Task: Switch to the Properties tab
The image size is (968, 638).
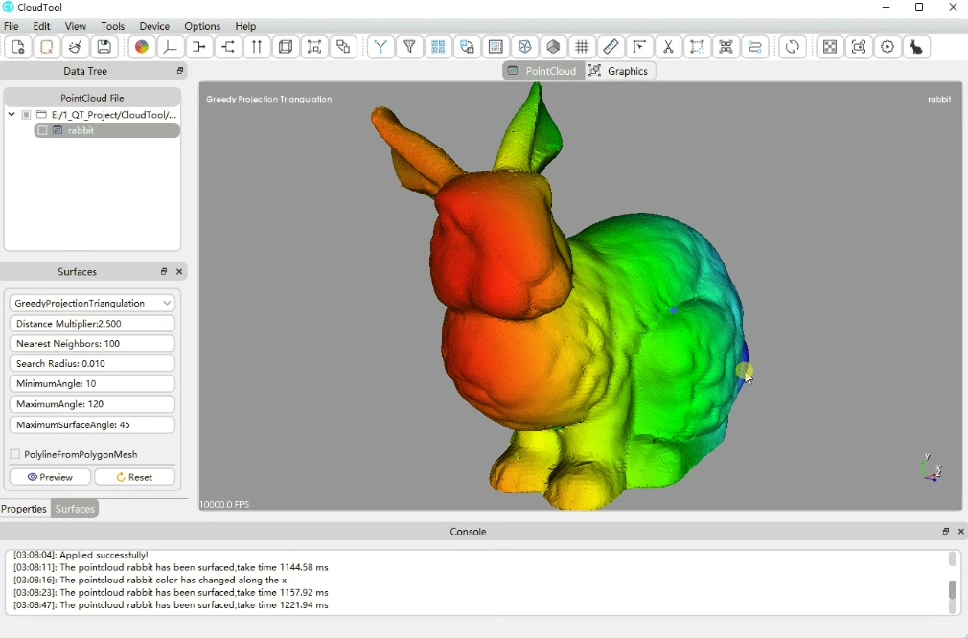Action: pyautogui.click(x=24, y=509)
